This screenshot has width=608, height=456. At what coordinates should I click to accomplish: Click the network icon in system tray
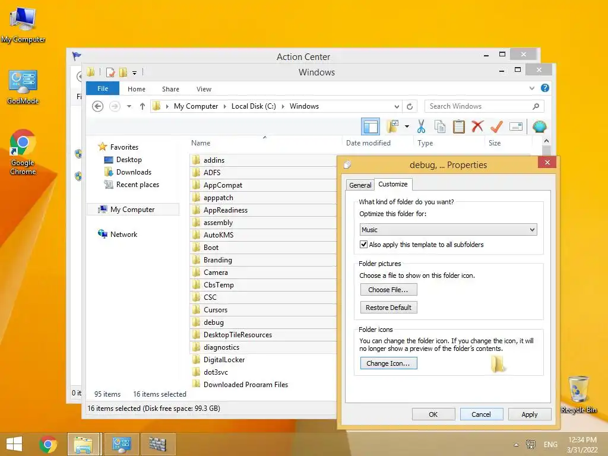[530, 444]
